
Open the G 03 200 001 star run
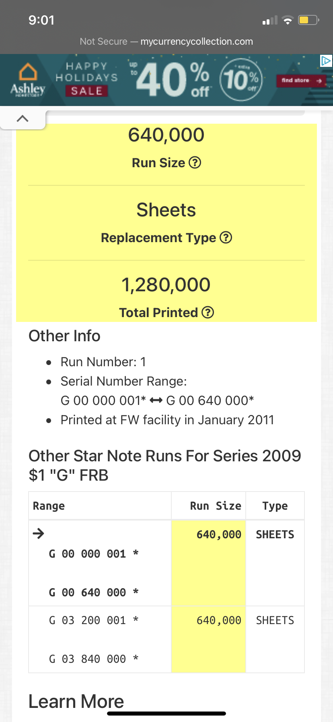coord(166,640)
